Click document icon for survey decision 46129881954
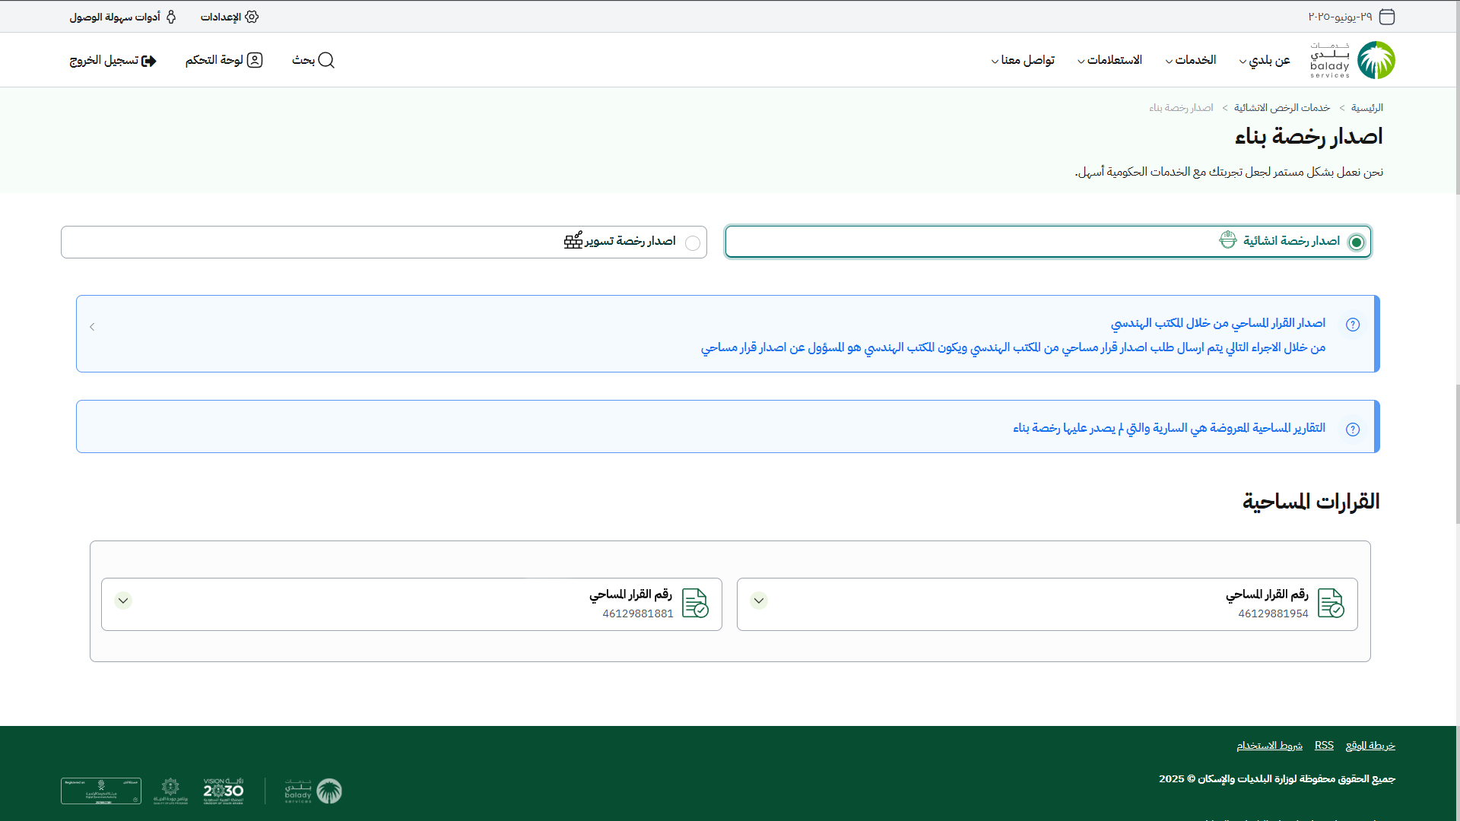 1331,604
